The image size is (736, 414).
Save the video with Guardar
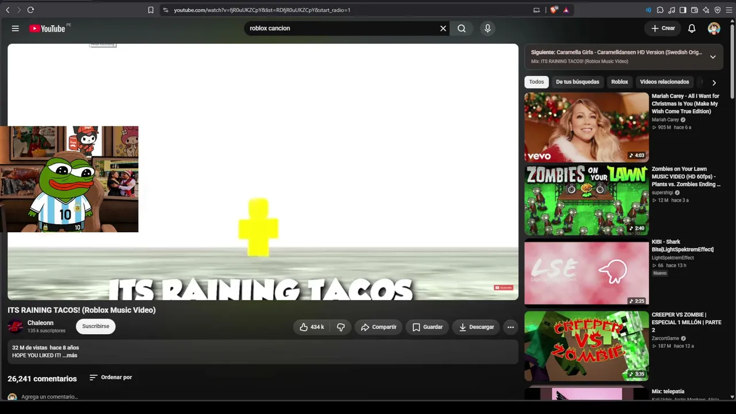(428, 327)
